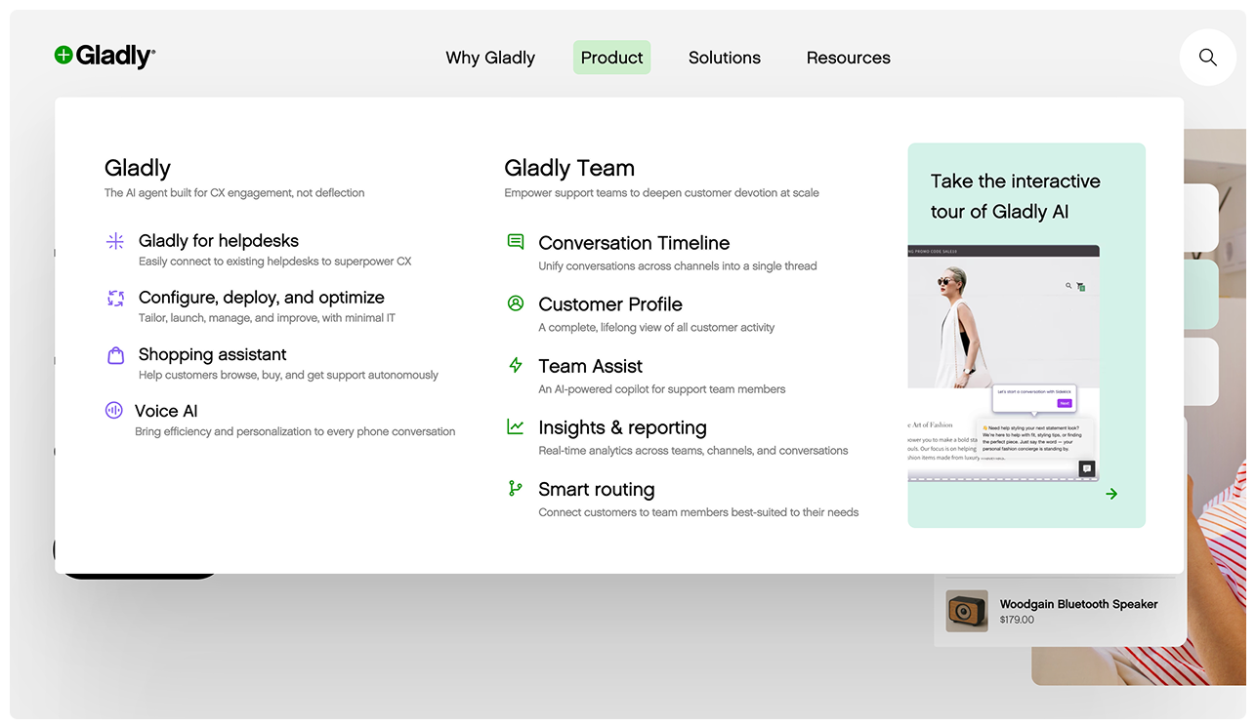Click the chat bubble icon in tour preview
Image resolution: width=1256 pixels, height=726 pixels.
[1086, 468]
